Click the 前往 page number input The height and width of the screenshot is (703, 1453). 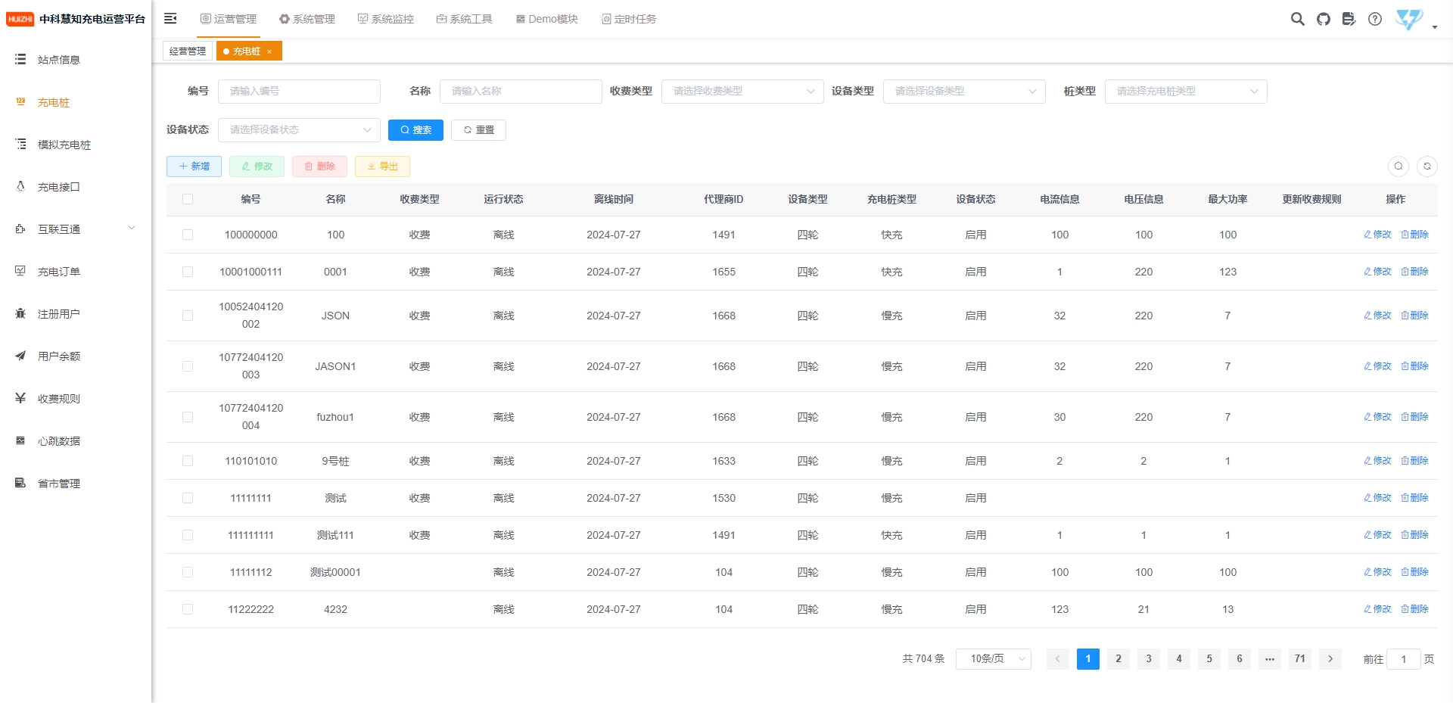point(1404,659)
